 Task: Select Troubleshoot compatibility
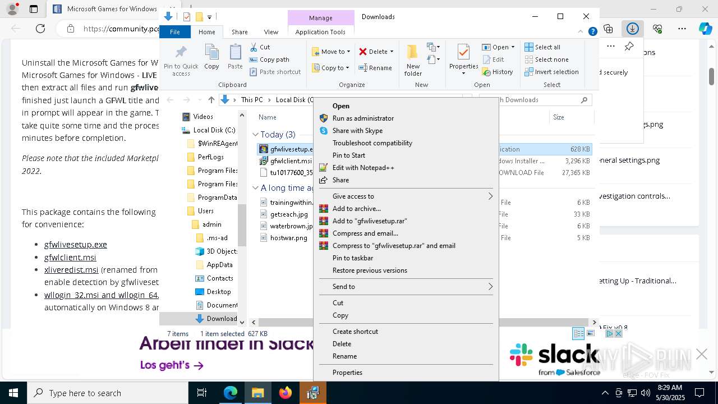(406, 143)
